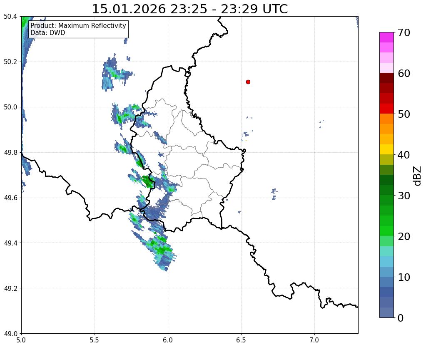This screenshot has width=426, height=347.
Task: Click the colorbar tick label '30'
Action: point(404,196)
